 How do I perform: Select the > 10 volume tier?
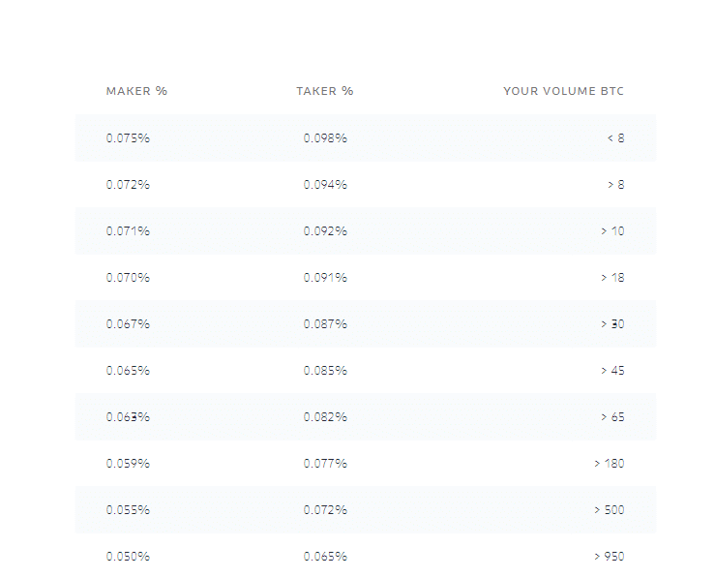[612, 231]
